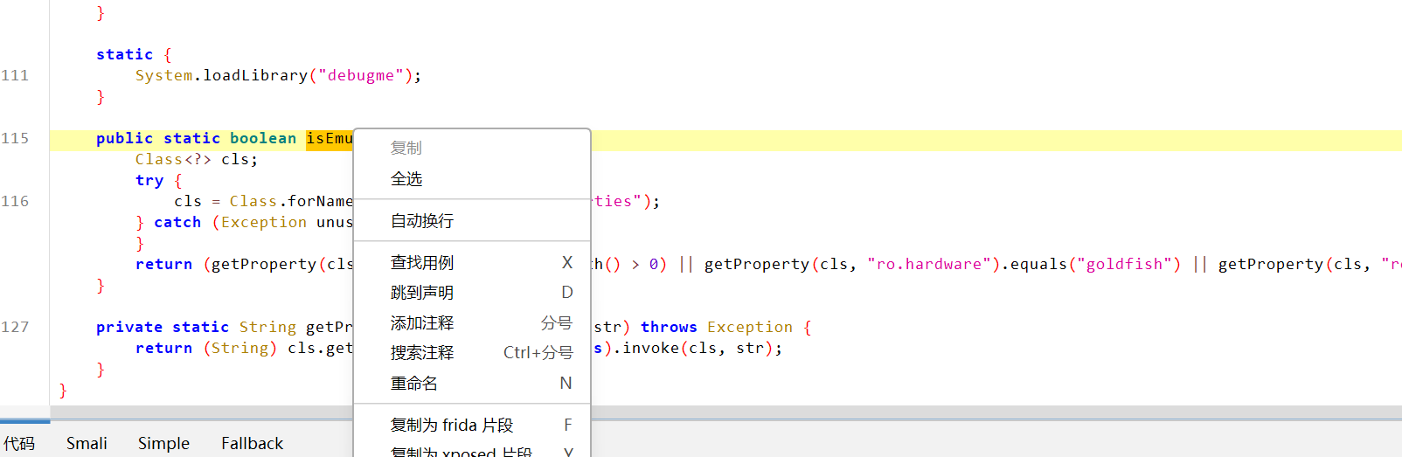Click 跳到声明 to go to declaration
Screen dimensions: 1402x457
422,293
